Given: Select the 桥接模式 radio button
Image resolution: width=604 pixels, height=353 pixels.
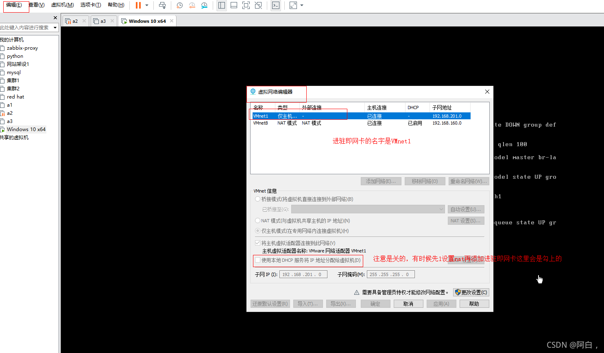Looking at the screenshot, I should 257,199.
